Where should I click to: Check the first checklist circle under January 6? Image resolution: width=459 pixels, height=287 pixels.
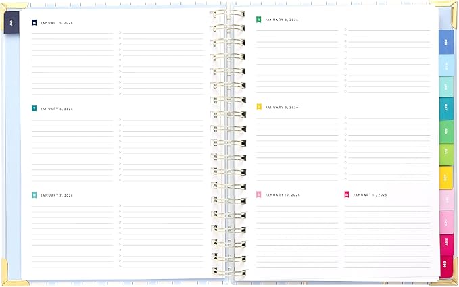[x=120, y=120]
